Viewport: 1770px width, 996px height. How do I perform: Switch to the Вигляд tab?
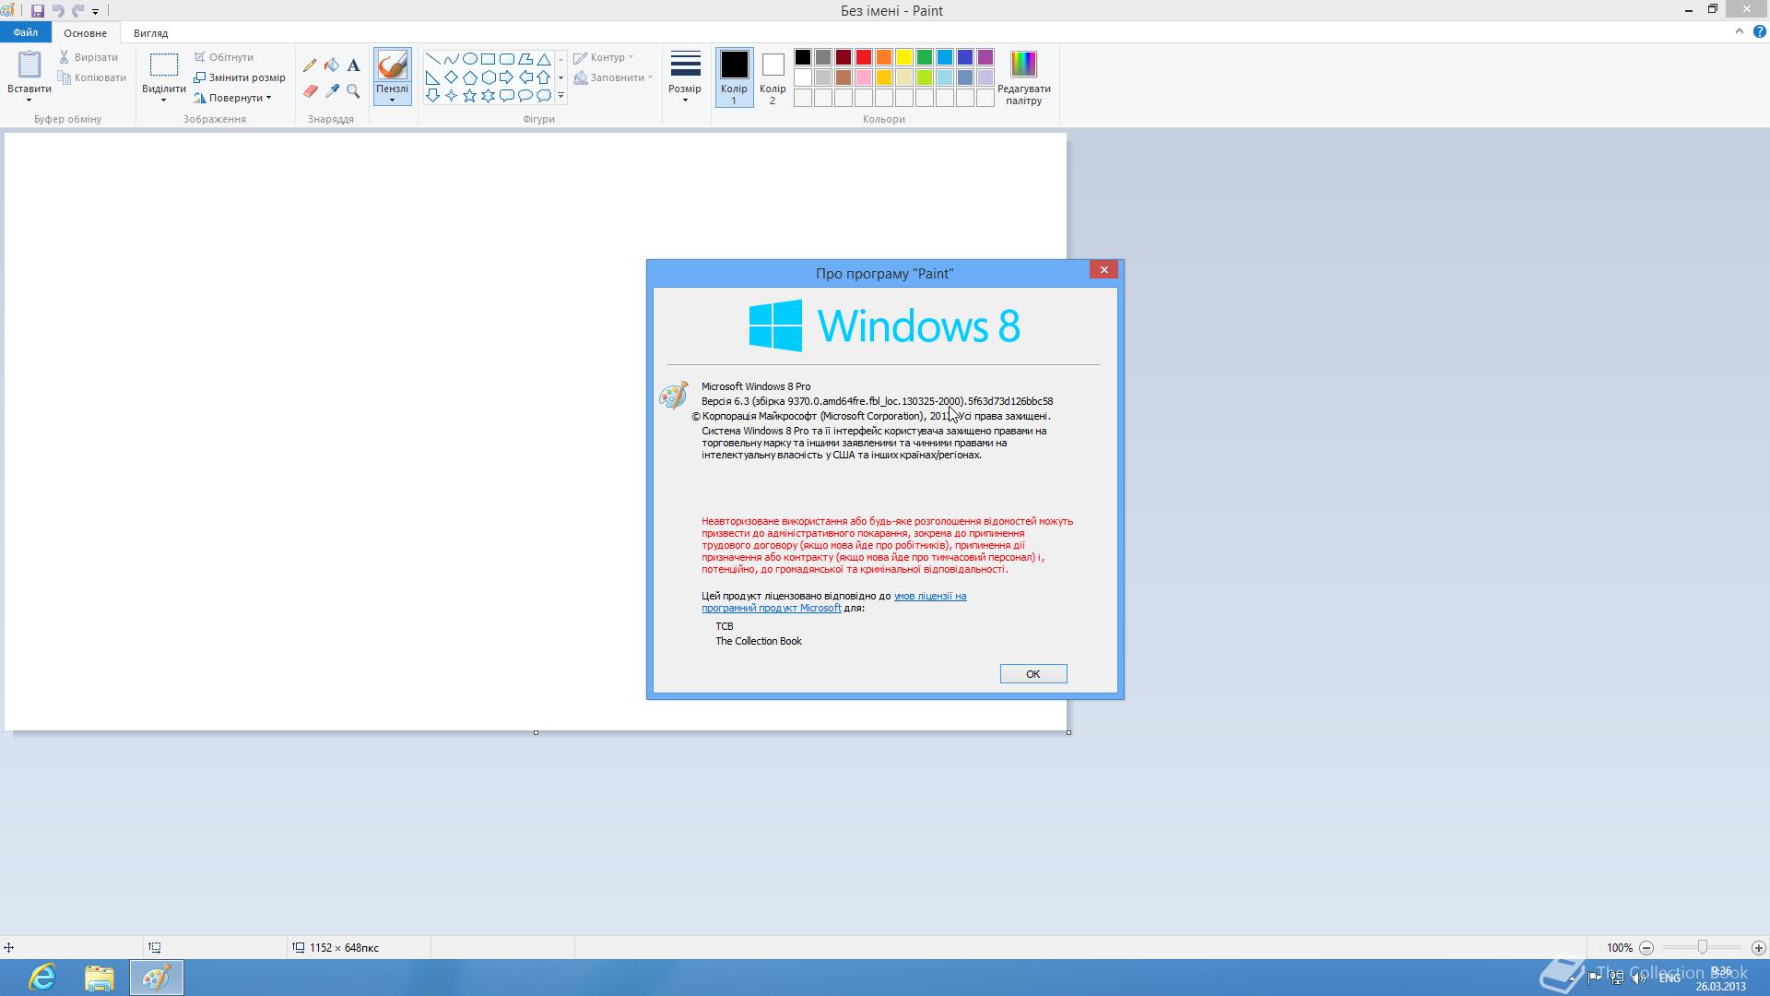tap(150, 33)
